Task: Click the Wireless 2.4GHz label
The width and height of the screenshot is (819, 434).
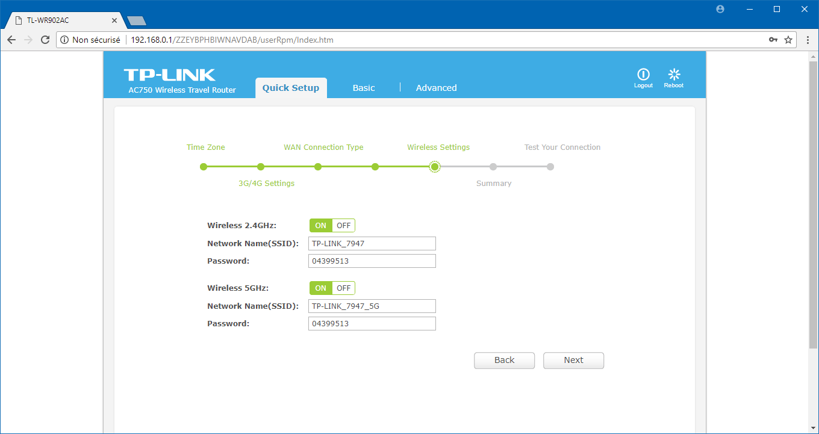Action: [242, 226]
